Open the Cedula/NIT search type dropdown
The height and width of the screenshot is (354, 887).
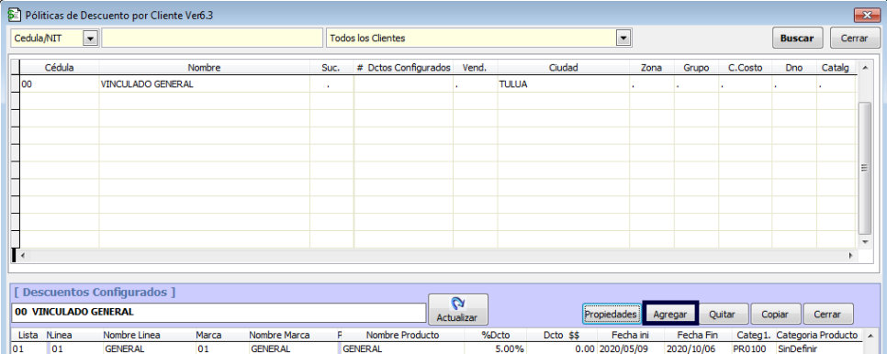pos(91,39)
